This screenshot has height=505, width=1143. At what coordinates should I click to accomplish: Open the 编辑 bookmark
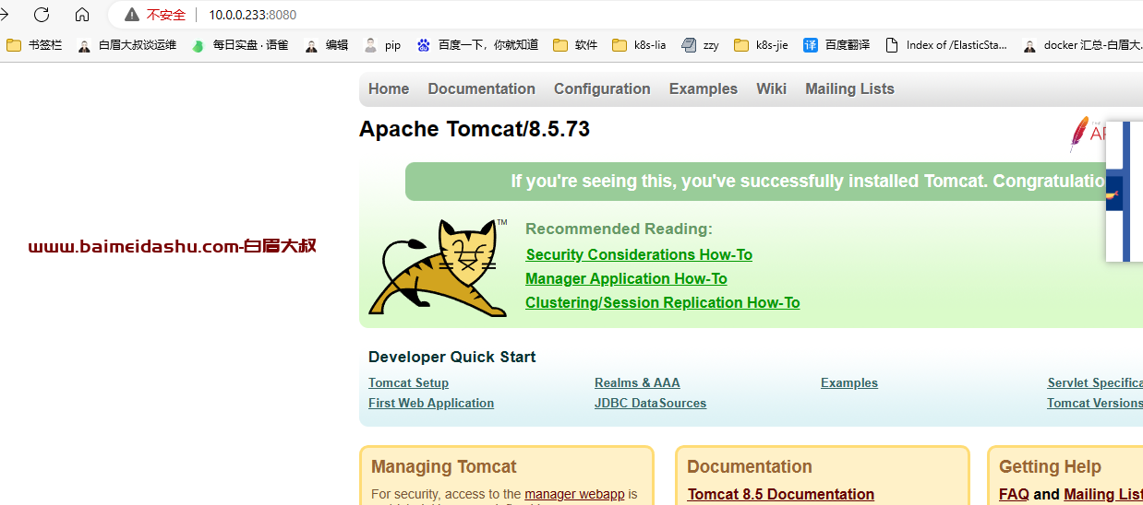pyautogui.click(x=326, y=44)
